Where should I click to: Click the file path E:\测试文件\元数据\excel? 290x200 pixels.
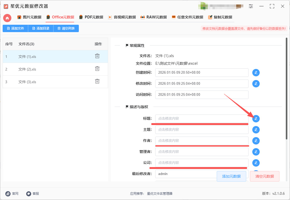(176, 63)
